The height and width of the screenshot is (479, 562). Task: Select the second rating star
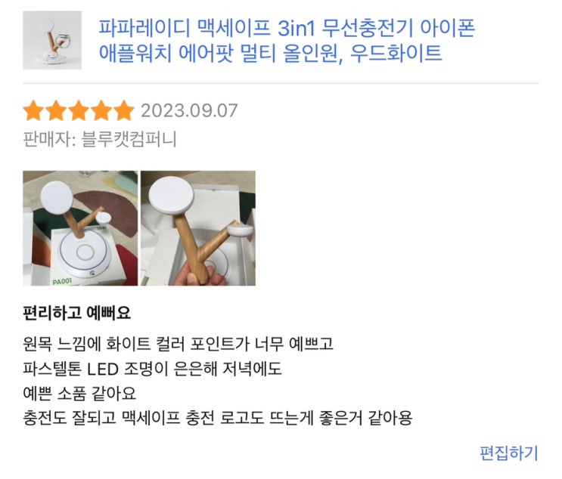(56, 110)
